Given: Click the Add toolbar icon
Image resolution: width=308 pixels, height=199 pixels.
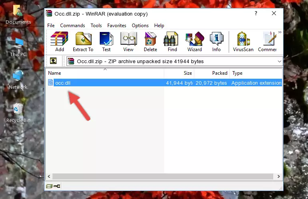Looking at the screenshot, I should [x=59, y=42].
